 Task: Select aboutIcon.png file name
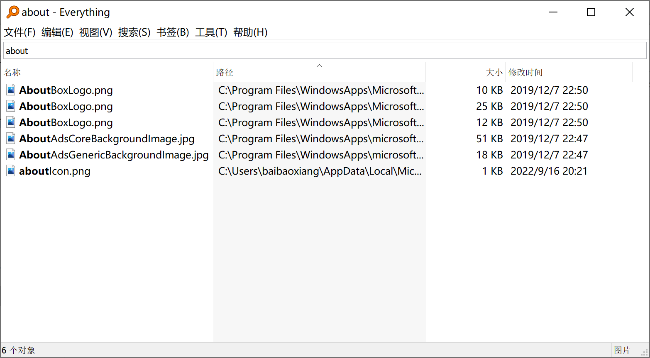coord(55,171)
